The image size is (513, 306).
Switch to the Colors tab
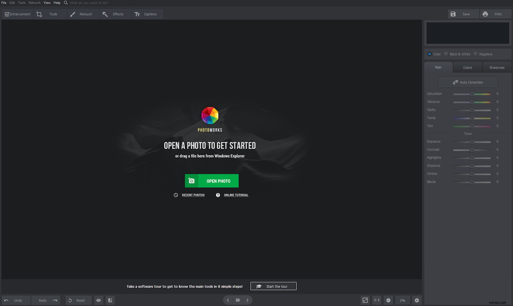[x=467, y=67]
